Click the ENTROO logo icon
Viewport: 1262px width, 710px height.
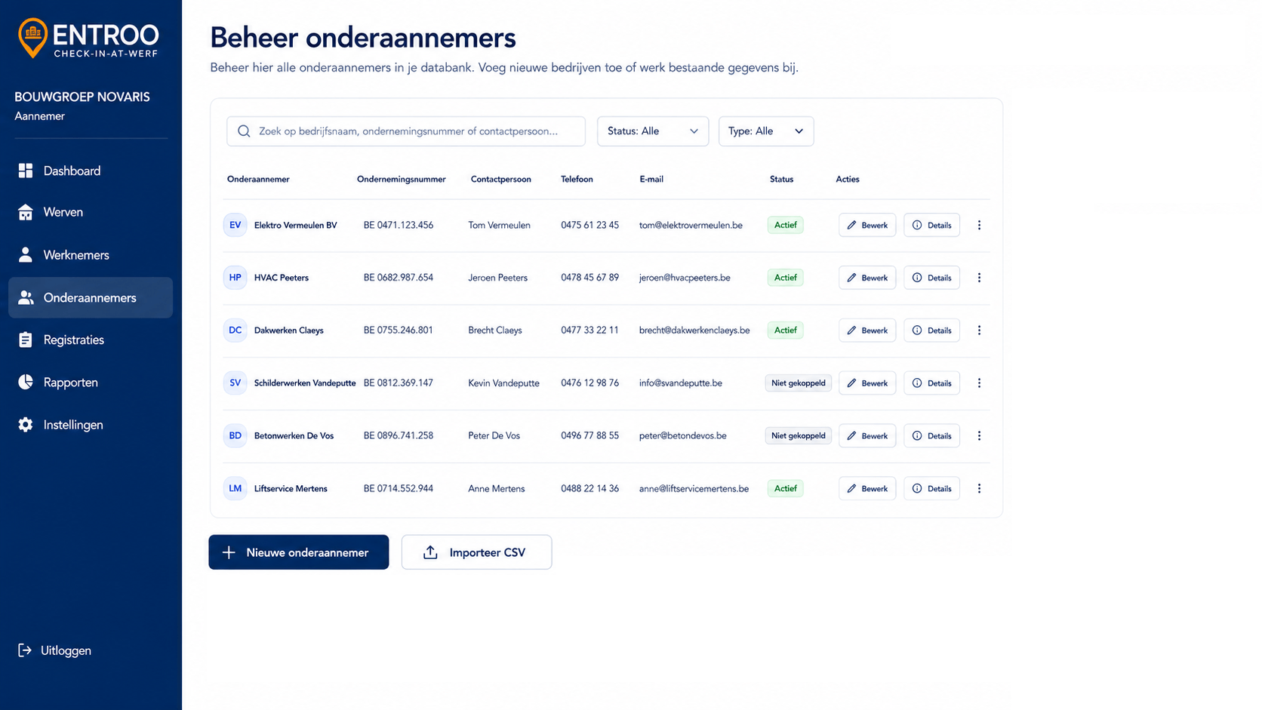pyautogui.click(x=32, y=38)
